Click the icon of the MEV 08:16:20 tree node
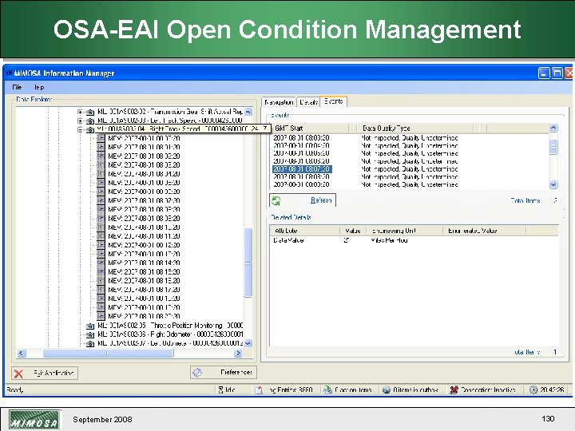The width and height of the screenshot is (575, 431). point(101,281)
